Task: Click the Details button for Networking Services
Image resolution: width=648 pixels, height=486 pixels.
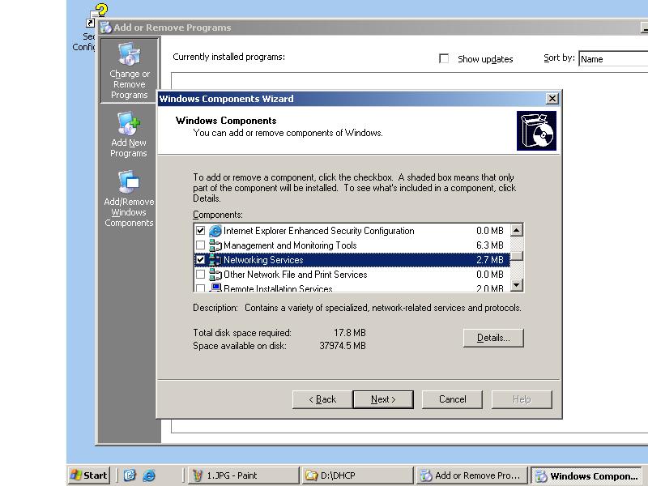Action: click(492, 338)
